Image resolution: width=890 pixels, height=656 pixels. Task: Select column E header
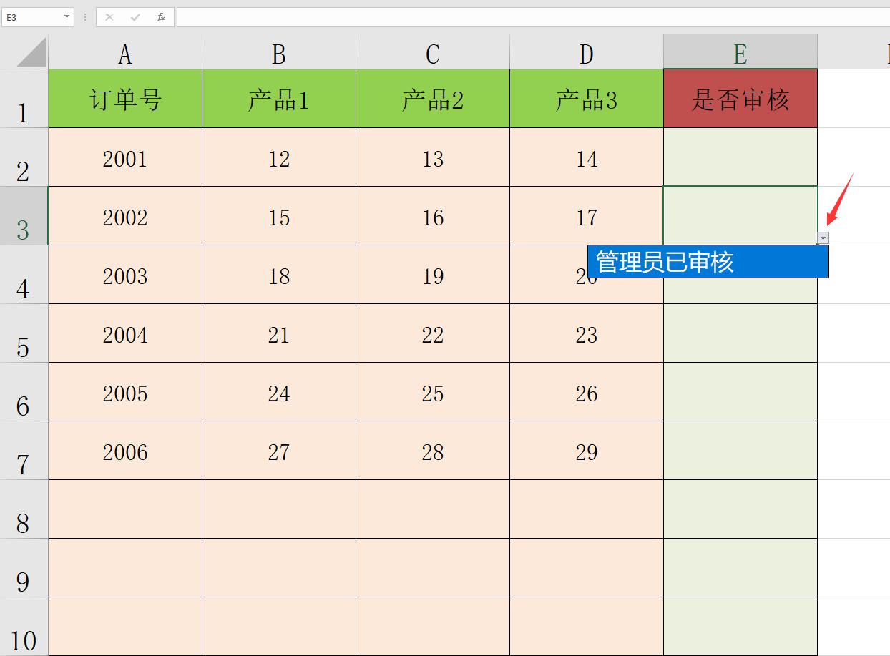740,52
